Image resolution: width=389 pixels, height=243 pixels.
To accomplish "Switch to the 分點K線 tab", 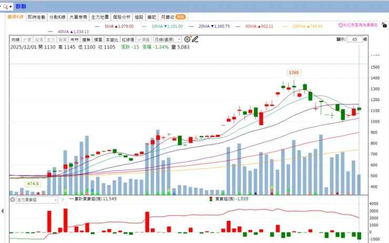I will [57, 17].
